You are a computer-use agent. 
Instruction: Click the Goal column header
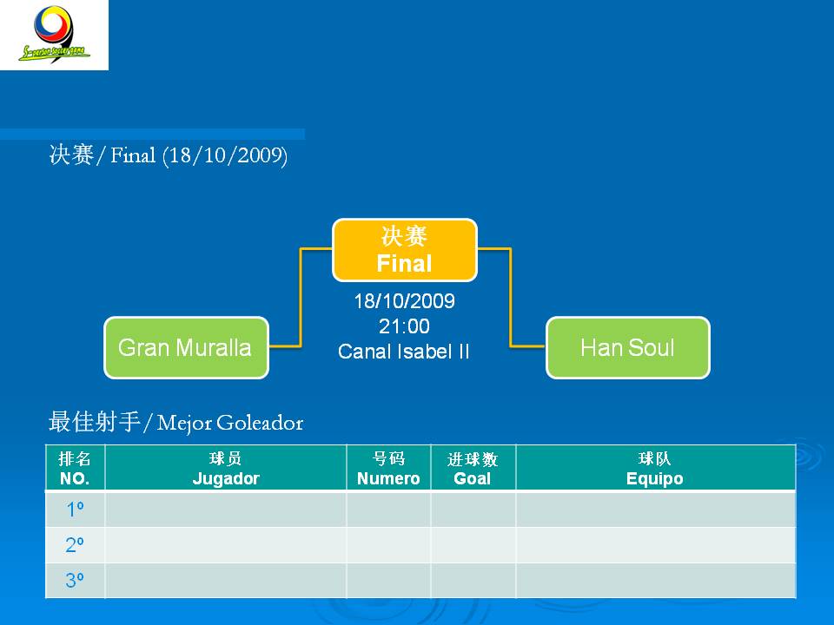[473, 469]
